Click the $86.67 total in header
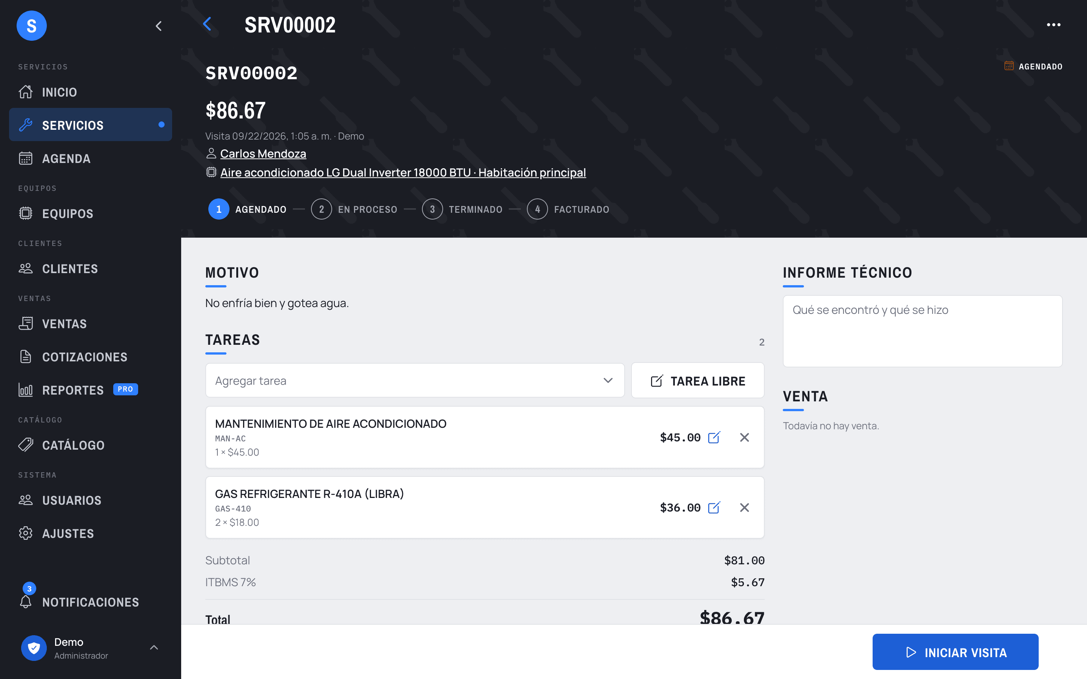 point(236,111)
